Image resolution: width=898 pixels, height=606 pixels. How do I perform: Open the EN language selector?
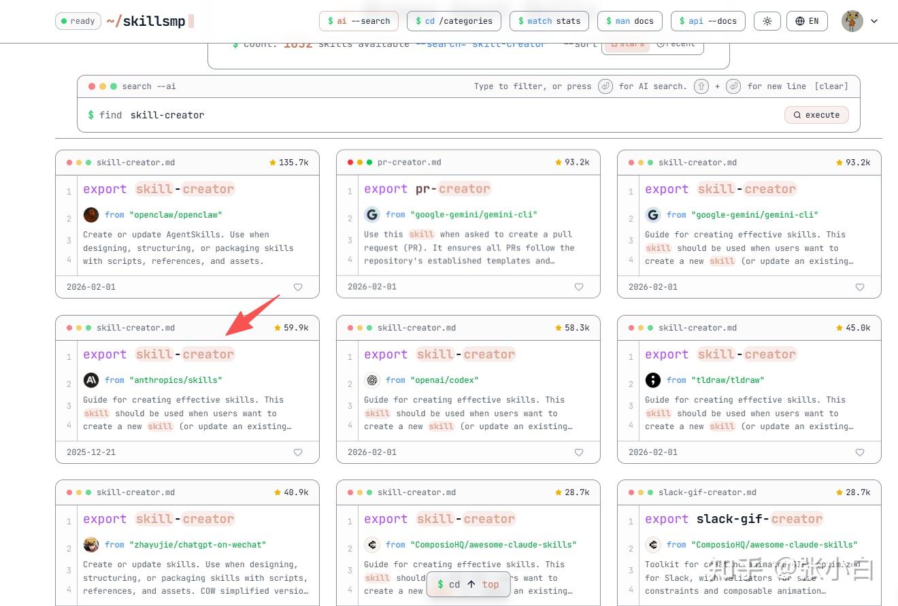click(x=807, y=21)
